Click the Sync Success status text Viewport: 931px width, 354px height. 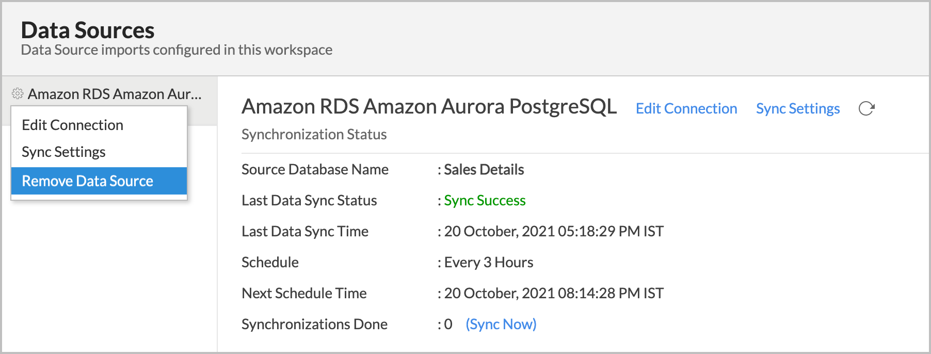point(485,200)
